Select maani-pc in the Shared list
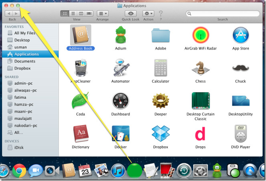Image resolution: width=266 pixels, height=181 pixels. pyautogui.click(x=30, y=111)
